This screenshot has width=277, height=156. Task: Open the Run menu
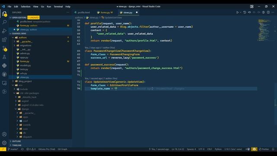[49, 6]
